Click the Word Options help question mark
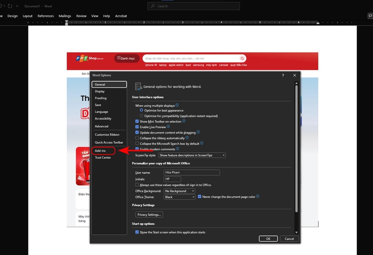 283,75
